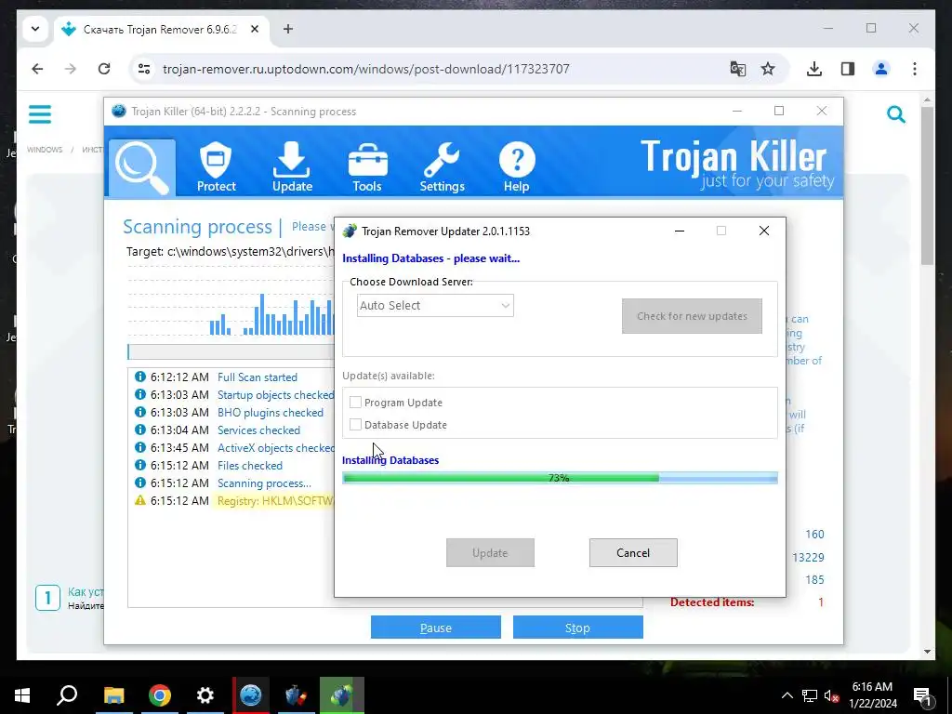
Task: Click the Uptodown search magnifier icon
Action: [896, 113]
